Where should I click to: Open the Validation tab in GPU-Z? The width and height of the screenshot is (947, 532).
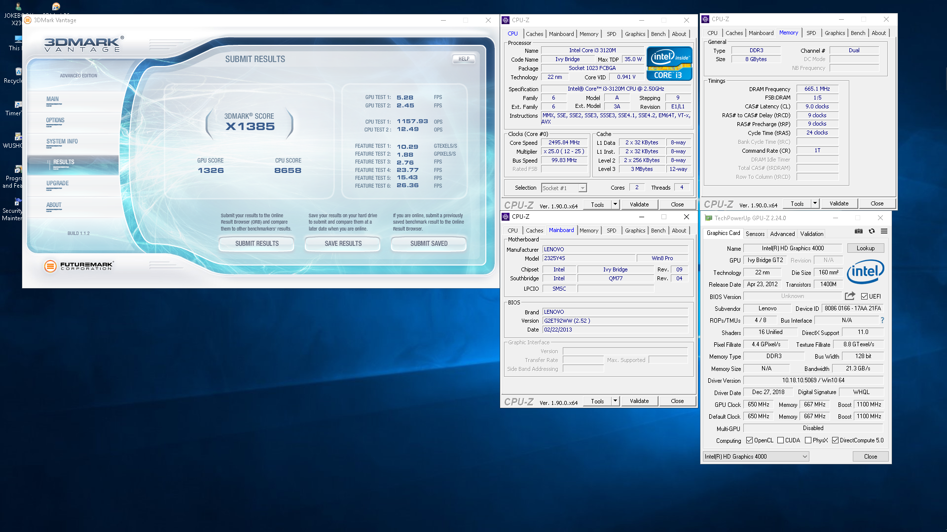point(811,234)
